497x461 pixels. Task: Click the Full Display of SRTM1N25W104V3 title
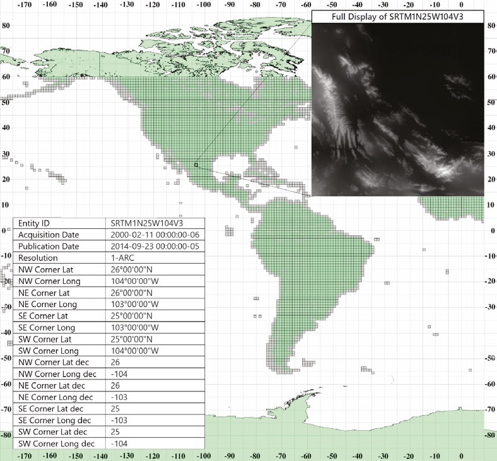[x=397, y=16]
